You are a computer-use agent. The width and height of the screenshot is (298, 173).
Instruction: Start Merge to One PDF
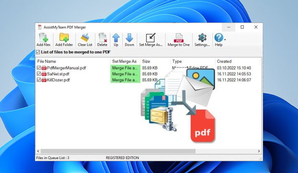[179, 40]
